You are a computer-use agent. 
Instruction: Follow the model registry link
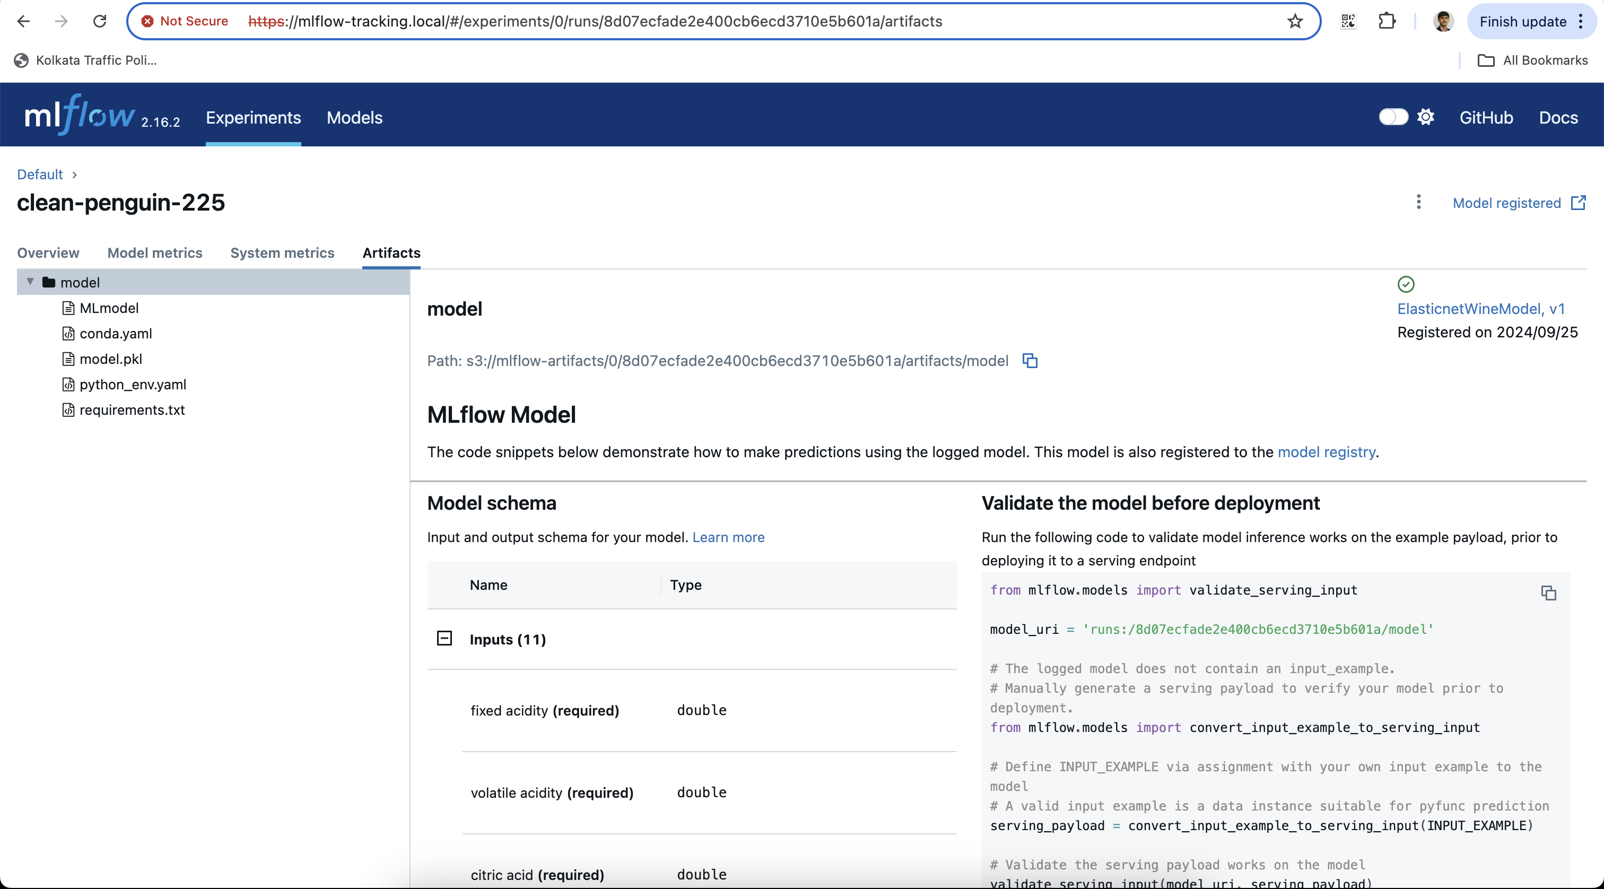[1326, 452]
